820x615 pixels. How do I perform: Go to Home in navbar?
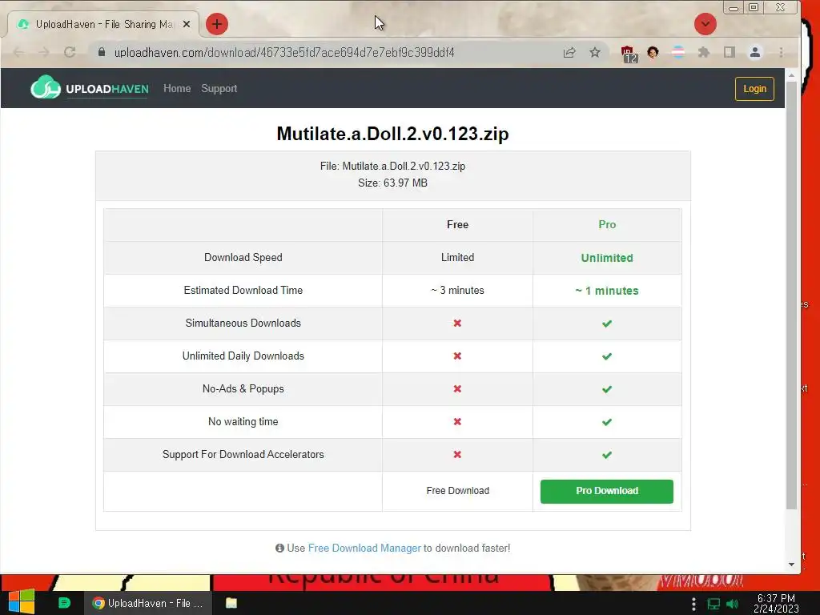pyautogui.click(x=177, y=88)
